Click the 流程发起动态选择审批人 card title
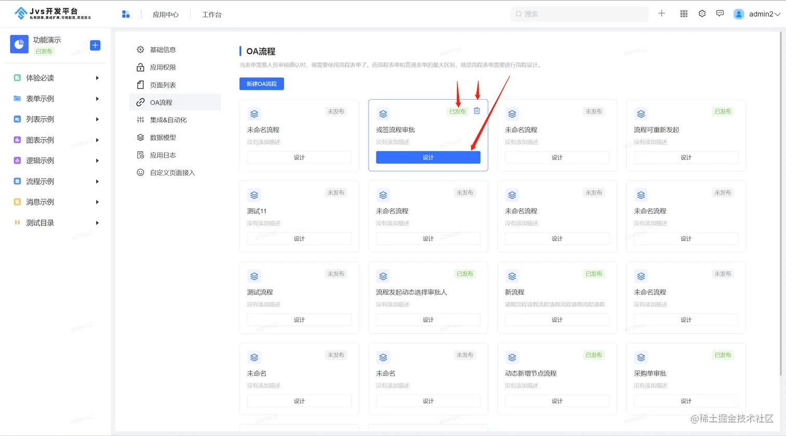Viewport: 786px width, 436px height. coord(412,292)
